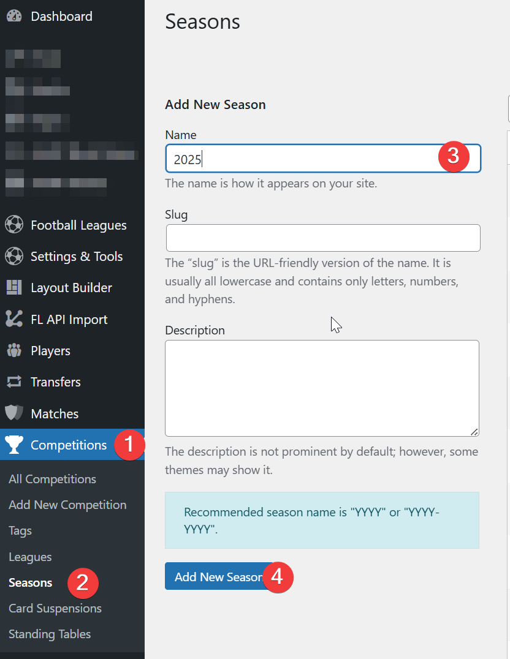Select Seasons in the sidebar submenu
The image size is (510, 659).
pyautogui.click(x=30, y=582)
